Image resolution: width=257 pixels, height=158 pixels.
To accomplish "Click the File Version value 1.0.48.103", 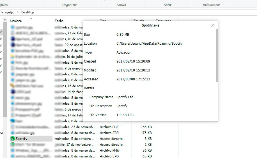I will coord(125,115).
